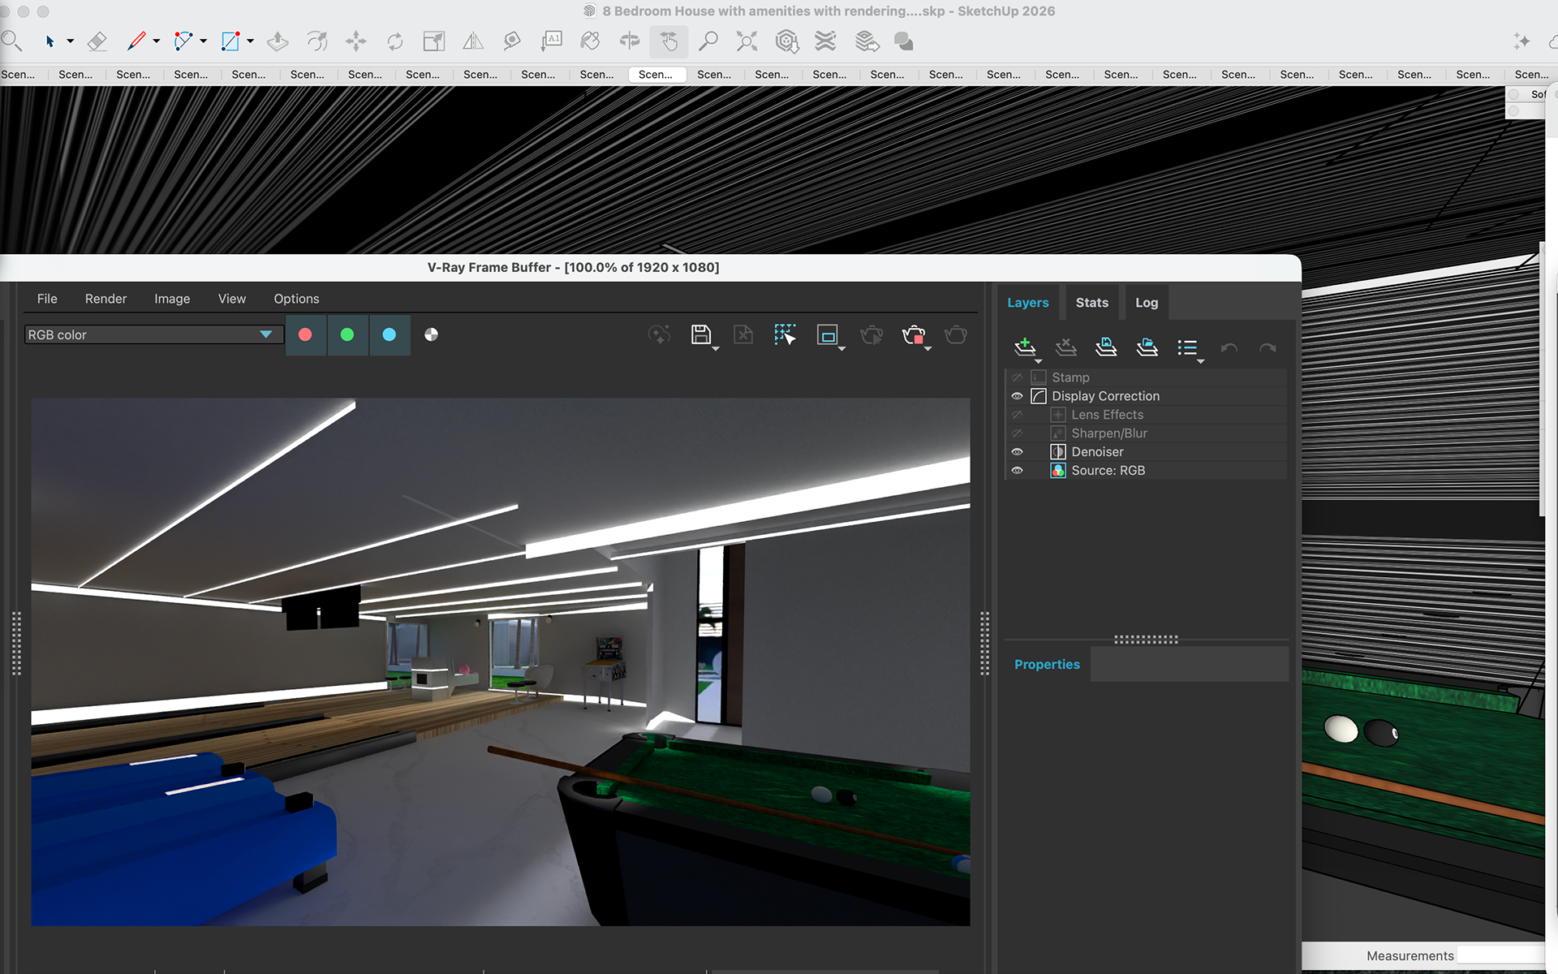Select the Eraser tool

[97, 41]
